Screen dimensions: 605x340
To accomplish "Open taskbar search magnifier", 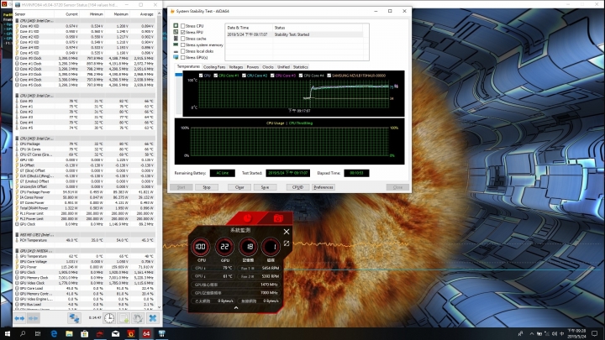I will tap(23, 334).
